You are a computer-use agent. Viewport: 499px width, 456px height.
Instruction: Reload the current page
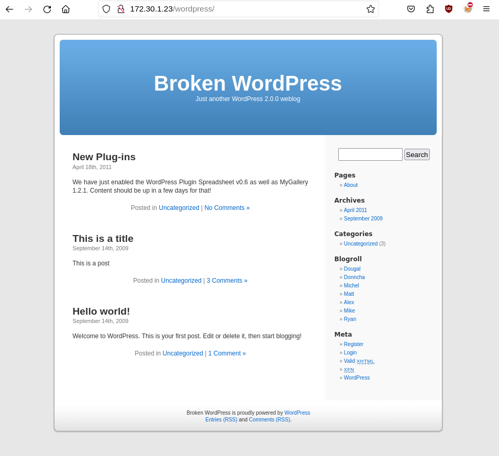[x=47, y=9]
